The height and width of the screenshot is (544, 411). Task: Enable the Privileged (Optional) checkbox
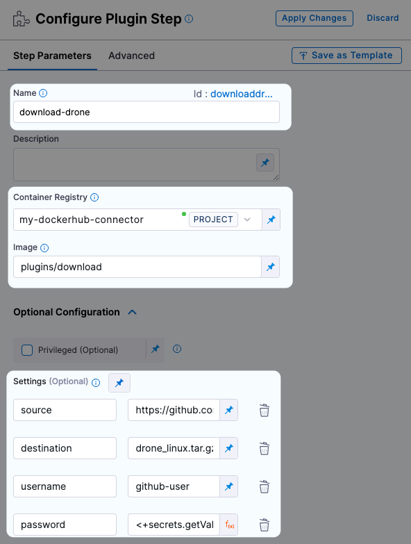[27, 350]
